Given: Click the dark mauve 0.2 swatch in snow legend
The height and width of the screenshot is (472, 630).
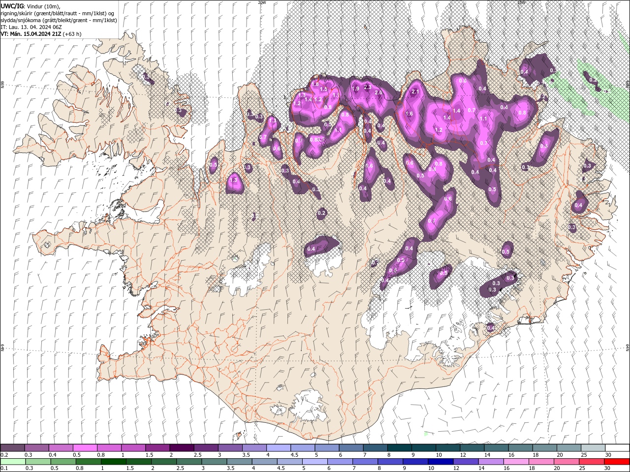Looking at the screenshot, I should pyautogui.click(x=12, y=448).
